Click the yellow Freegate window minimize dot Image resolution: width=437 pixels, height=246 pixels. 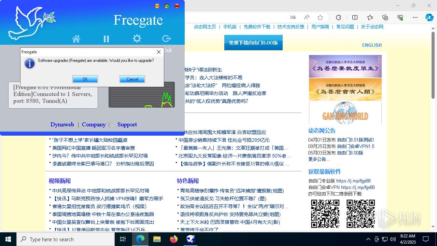(157, 6)
